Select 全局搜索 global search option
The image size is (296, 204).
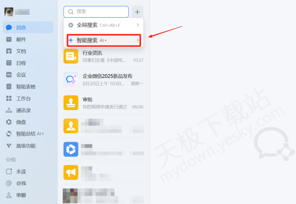104,25
